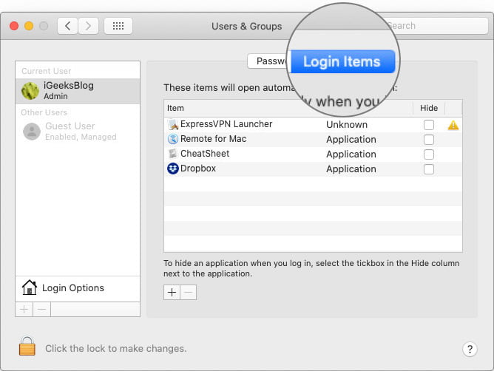This screenshot has width=494, height=371.
Task: Select the CheatSheet row name
Action: (205, 154)
